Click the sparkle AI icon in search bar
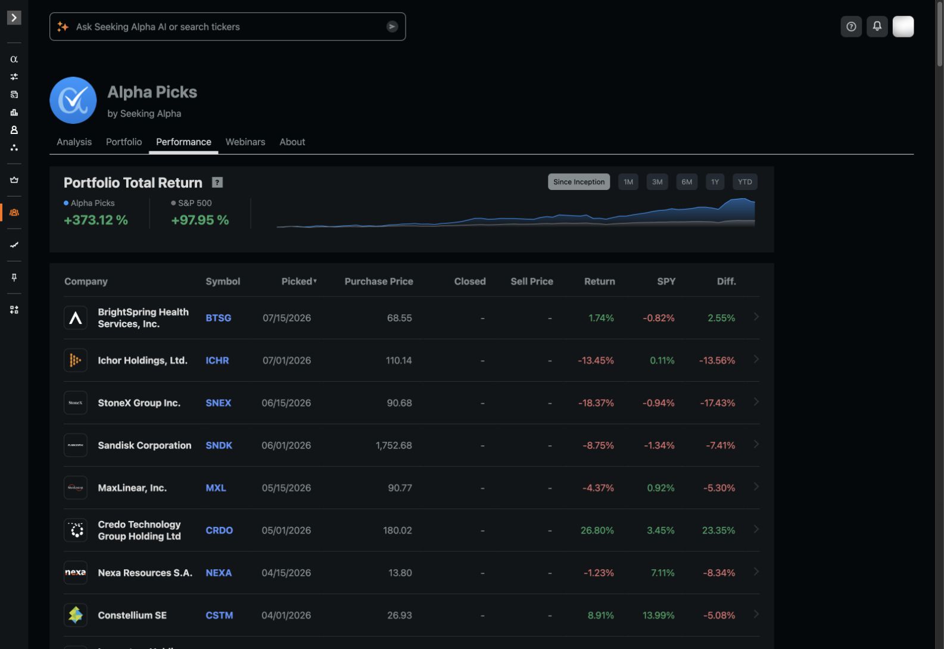 [63, 27]
